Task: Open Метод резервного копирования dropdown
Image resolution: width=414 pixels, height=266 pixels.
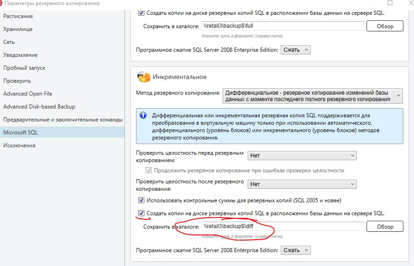Action: click(x=313, y=96)
